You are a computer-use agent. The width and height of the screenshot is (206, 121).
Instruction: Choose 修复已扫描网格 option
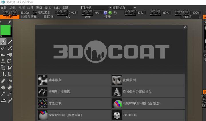click(74, 92)
